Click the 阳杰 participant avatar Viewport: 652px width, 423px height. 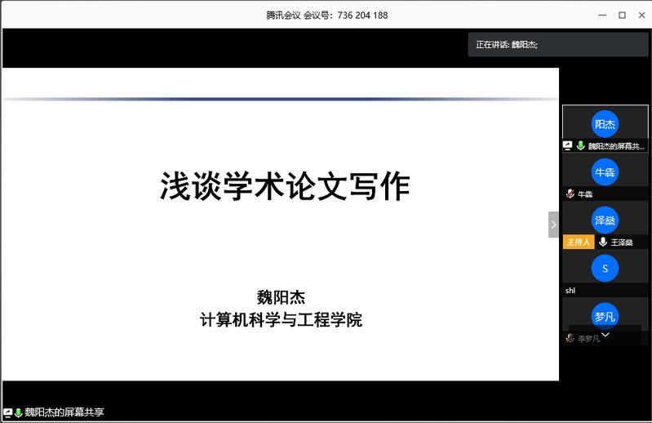[605, 124]
